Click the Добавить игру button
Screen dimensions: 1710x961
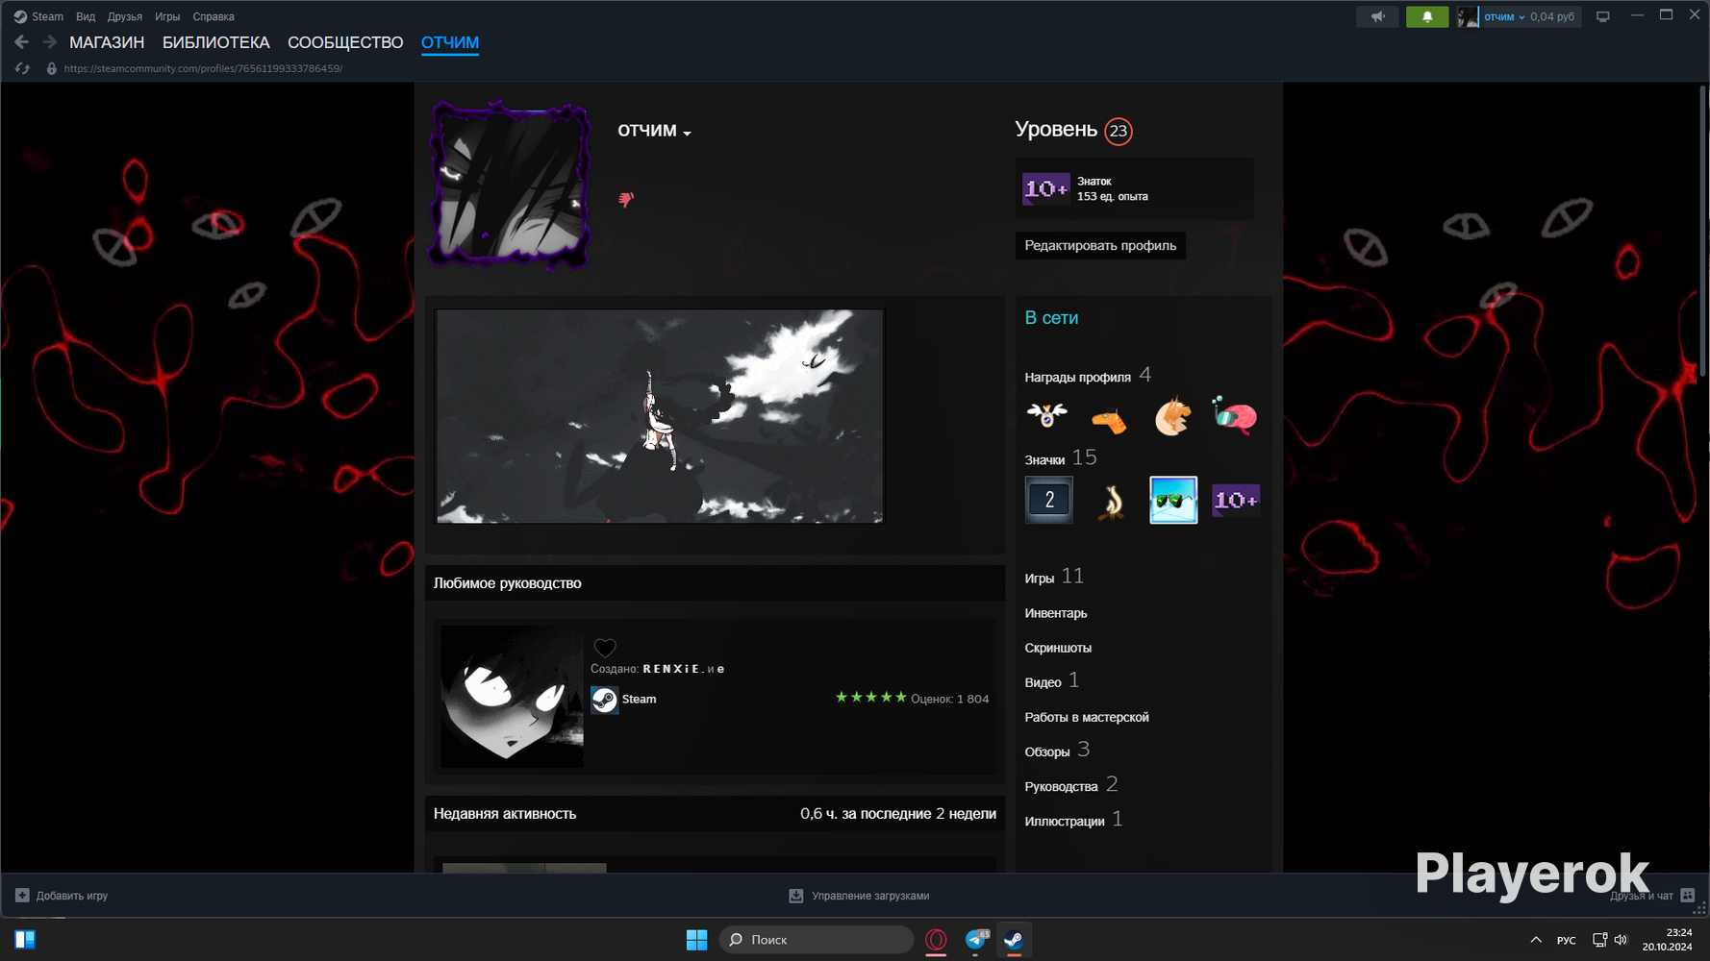62,896
